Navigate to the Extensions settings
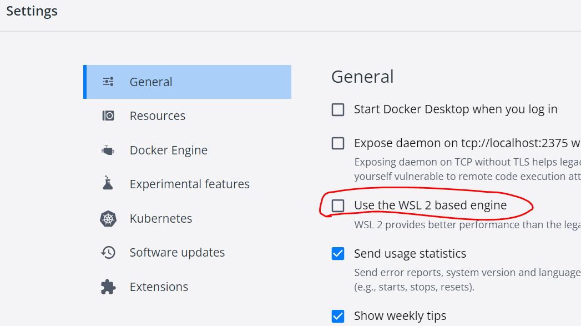The width and height of the screenshot is (581, 326). [x=159, y=287]
